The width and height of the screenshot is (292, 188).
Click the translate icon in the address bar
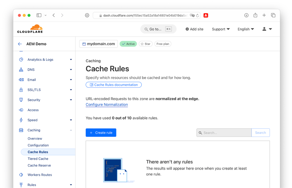tap(192, 15)
